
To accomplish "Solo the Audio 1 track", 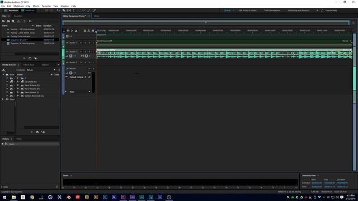I will (86, 42).
